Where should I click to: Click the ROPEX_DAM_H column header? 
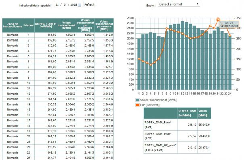[x=46, y=25]
